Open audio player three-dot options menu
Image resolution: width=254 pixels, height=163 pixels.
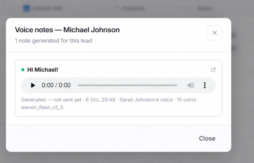(205, 85)
